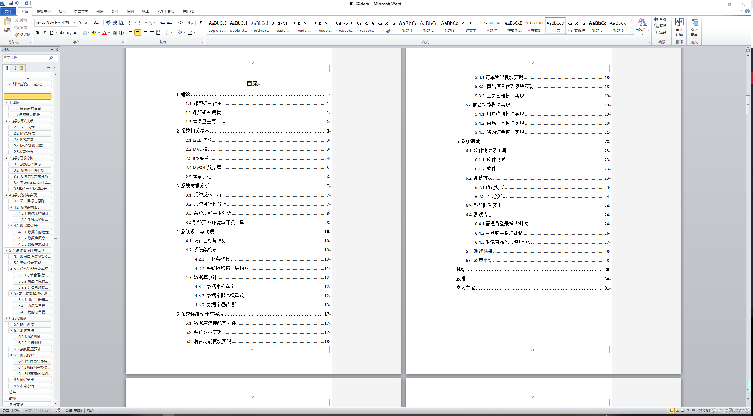Toggle character shading
The height and width of the screenshot is (416, 753).
click(x=115, y=33)
